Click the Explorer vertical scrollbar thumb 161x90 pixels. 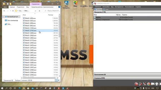point(59,26)
